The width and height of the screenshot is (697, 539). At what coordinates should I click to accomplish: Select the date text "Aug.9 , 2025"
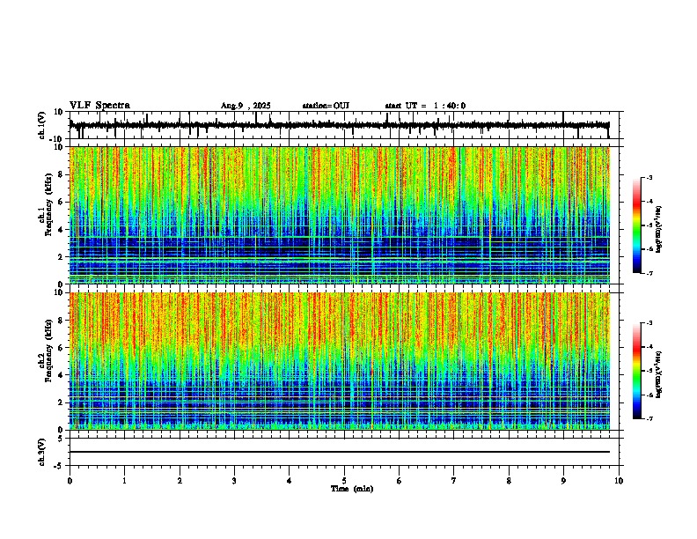click(x=246, y=106)
